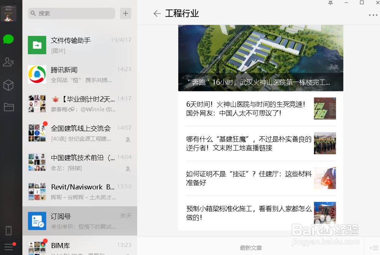380x255 pixels.
Task: Click preview 考虫考研：疫情下的复试
Action: coord(83,227)
